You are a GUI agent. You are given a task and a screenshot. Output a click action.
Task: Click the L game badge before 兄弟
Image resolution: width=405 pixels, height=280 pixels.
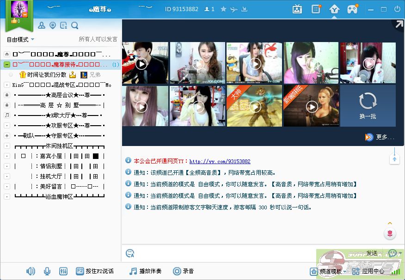[x=84, y=75]
